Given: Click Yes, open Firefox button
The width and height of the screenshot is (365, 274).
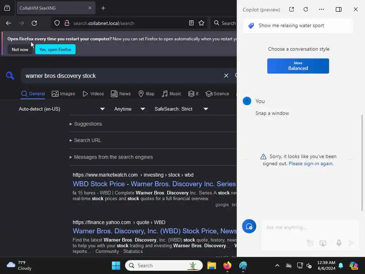Looking at the screenshot, I should (55, 49).
